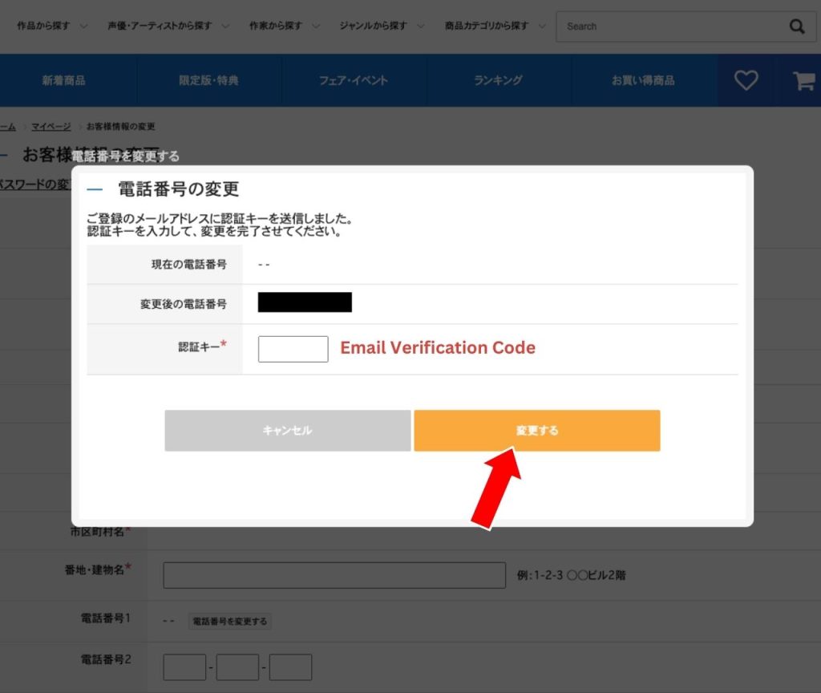The height and width of the screenshot is (693, 821).
Task: Expand the ジャンルから探す dropdown
Action: tap(382, 26)
